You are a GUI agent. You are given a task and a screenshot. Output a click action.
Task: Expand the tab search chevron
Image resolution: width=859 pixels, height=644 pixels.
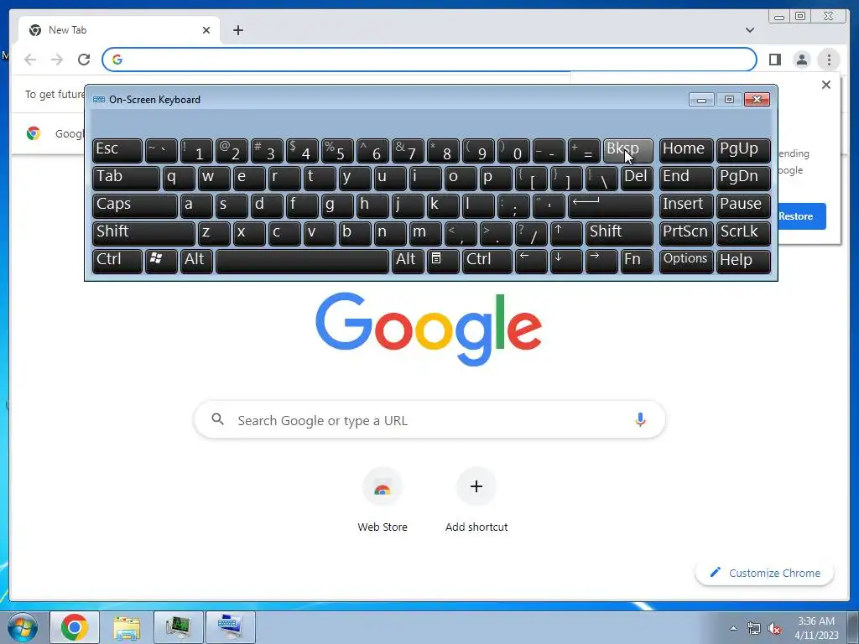pos(749,30)
